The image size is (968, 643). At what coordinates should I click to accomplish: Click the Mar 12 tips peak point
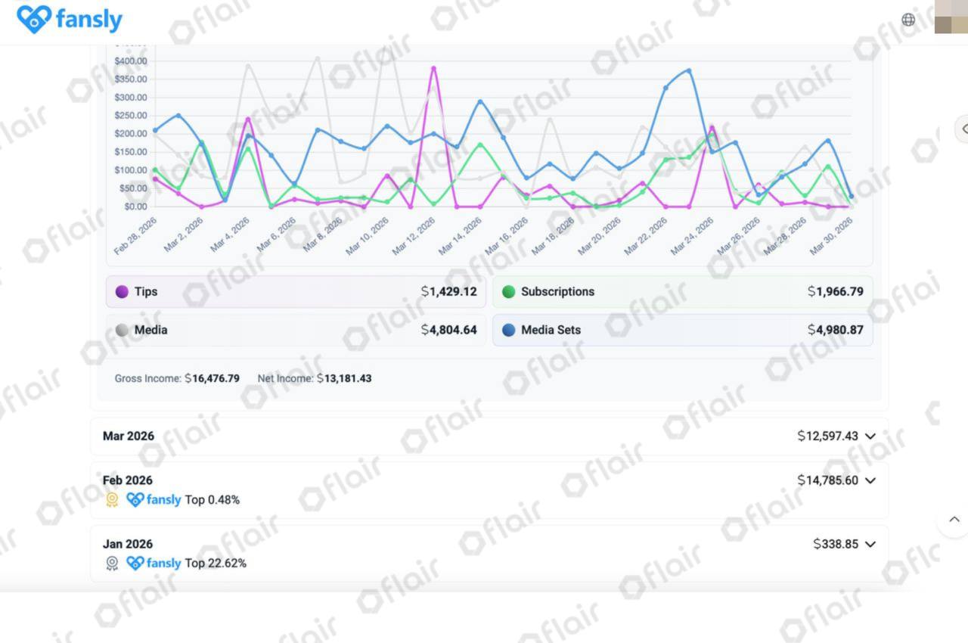click(x=433, y=69)
